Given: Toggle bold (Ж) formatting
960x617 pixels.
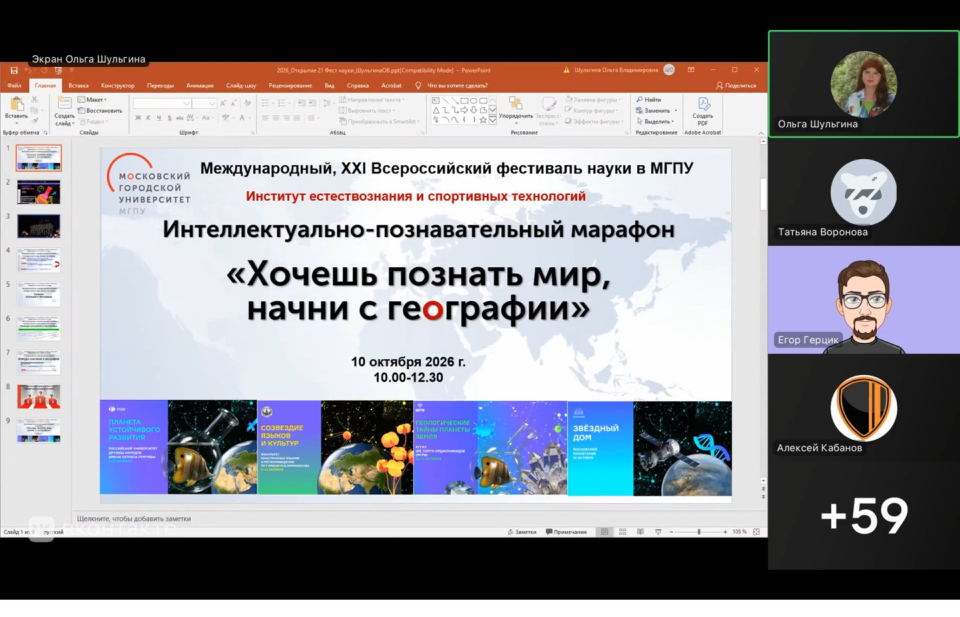Looking at the screenshot, I should 138,118.
